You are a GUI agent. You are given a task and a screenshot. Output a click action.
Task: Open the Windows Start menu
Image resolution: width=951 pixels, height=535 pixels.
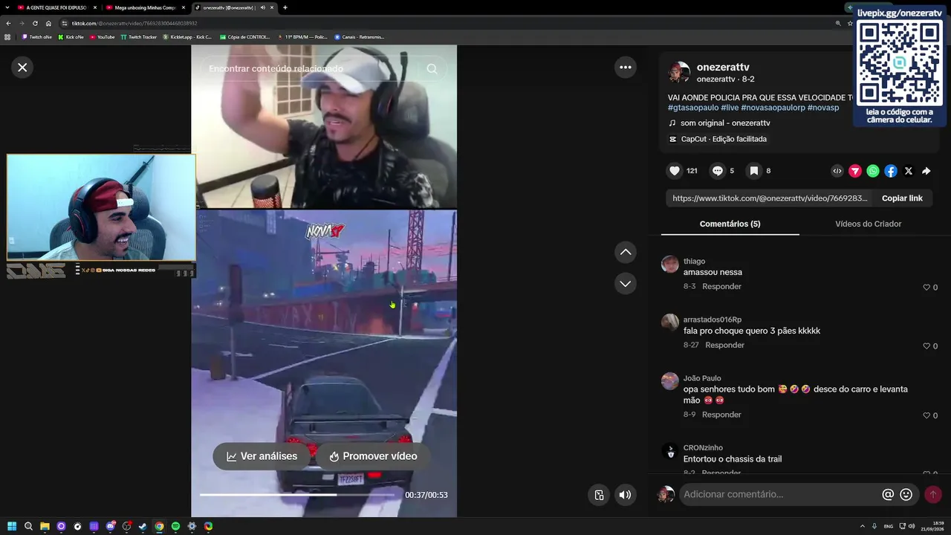tap(12, 526)
